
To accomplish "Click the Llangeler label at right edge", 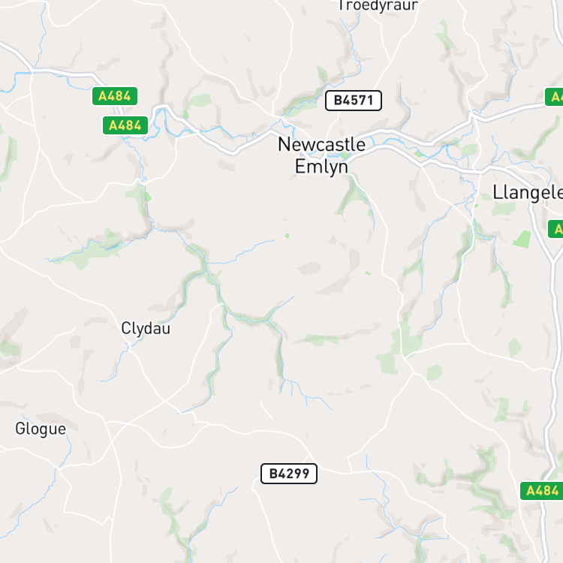I will (x=528, y=193).
